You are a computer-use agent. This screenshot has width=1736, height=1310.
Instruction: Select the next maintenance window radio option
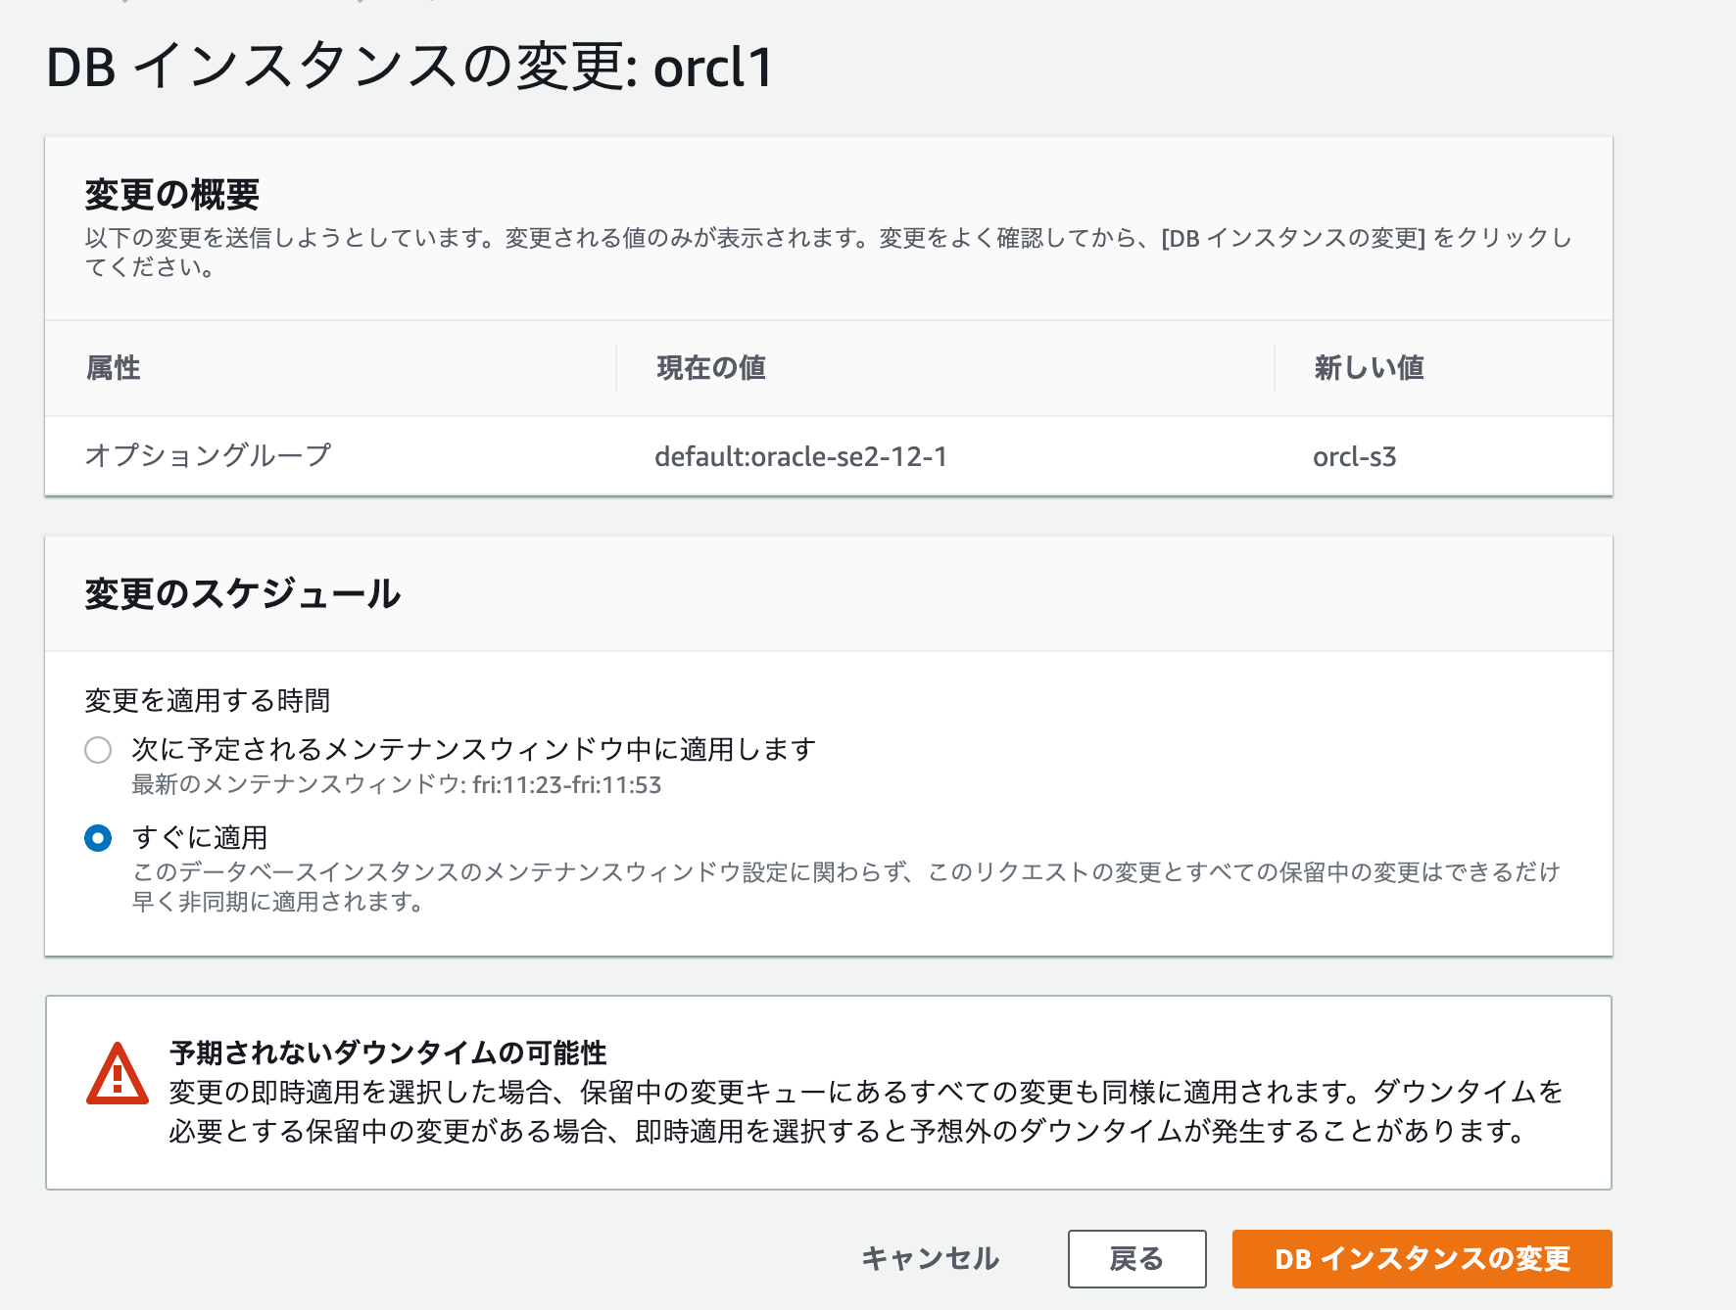[x=98, y=750]
